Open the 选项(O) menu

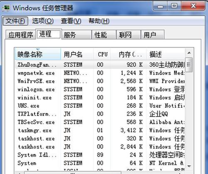point(43,21)
